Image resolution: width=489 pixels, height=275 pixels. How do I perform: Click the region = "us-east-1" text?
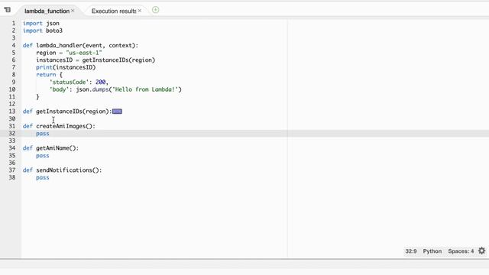pos(69,53)
